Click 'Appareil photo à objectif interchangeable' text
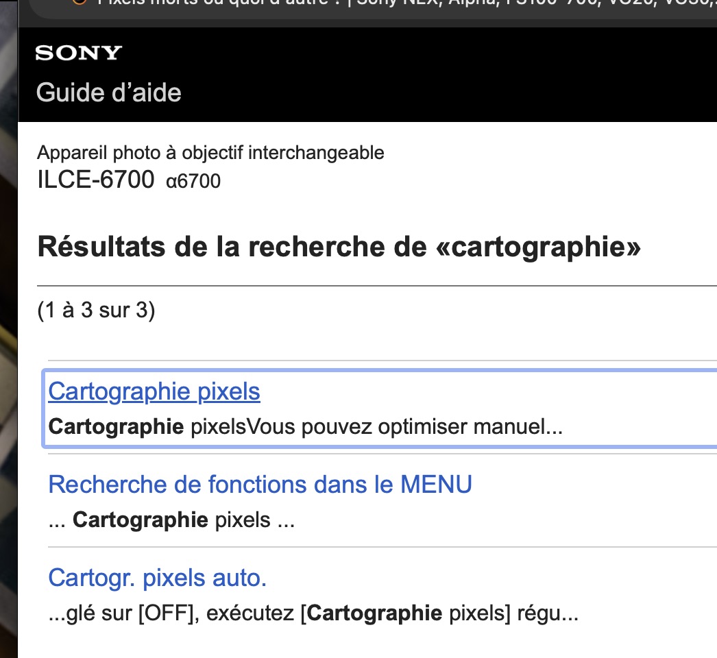 click(x=210, y=152)
